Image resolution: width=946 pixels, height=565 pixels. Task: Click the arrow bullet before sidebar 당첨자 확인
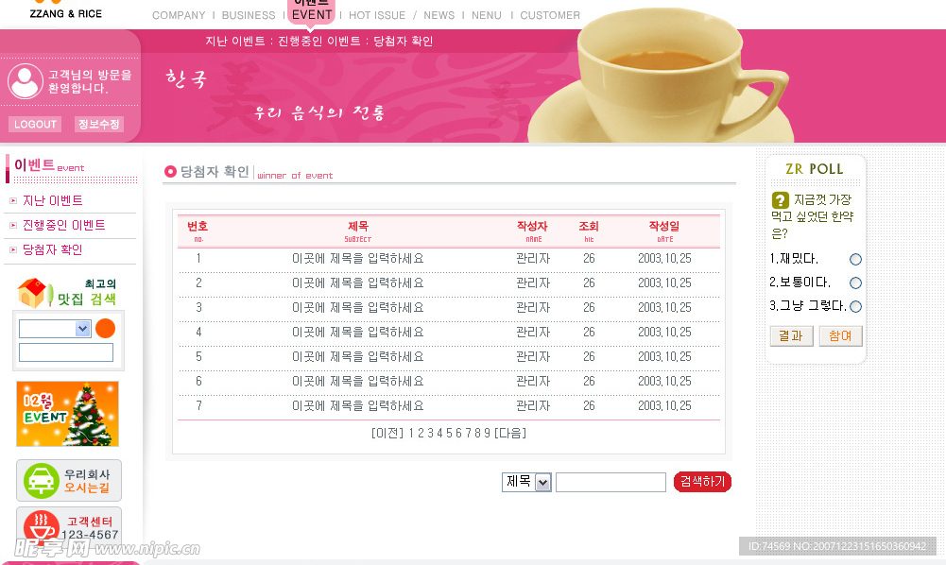click(x=13, y=249)
